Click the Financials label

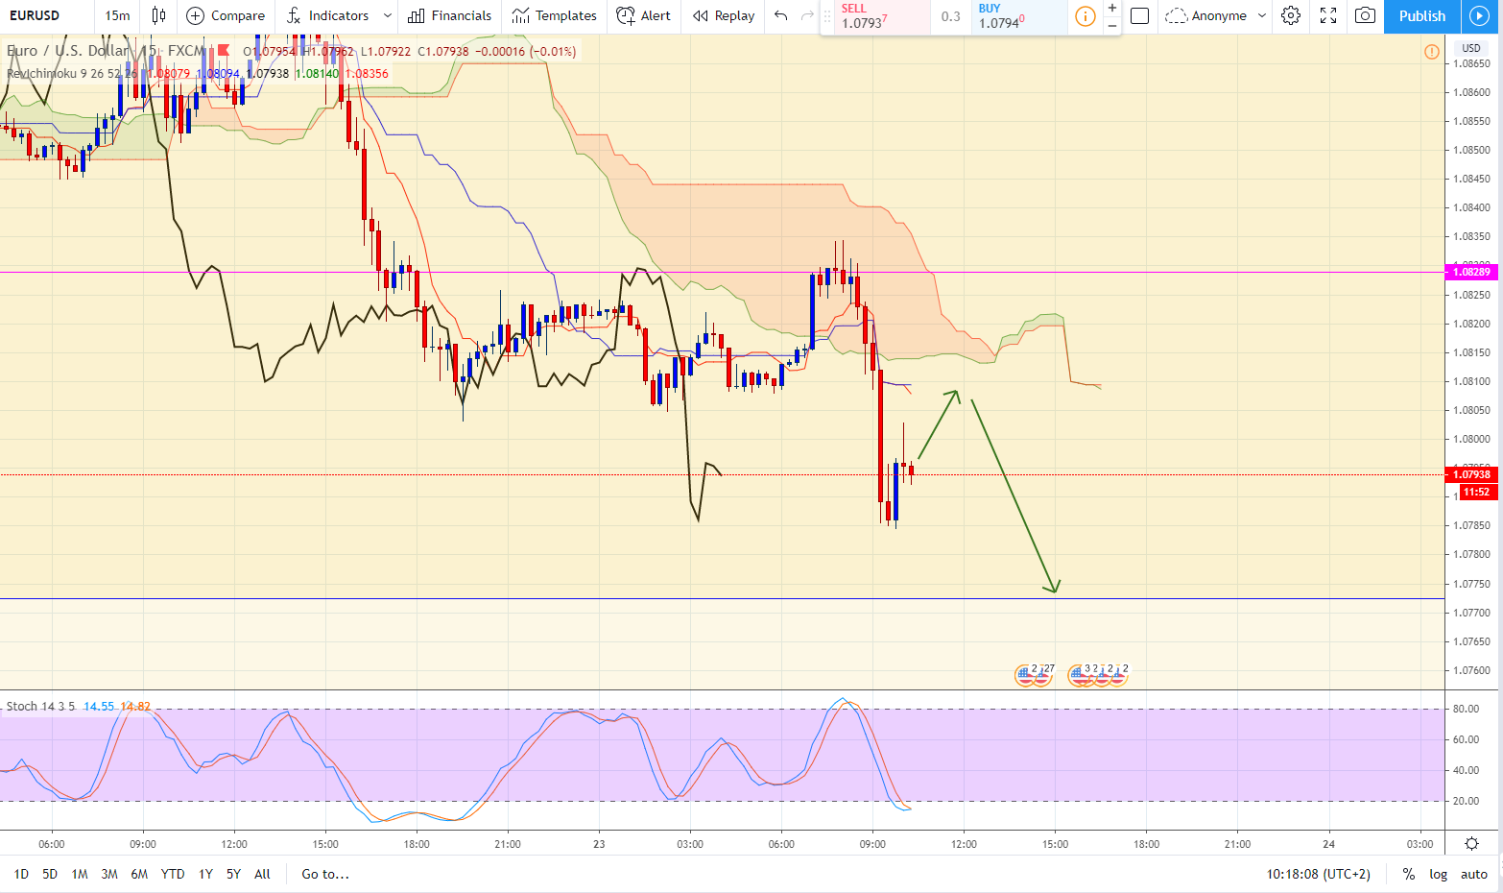pyautogui.click(x=462, y=15)
